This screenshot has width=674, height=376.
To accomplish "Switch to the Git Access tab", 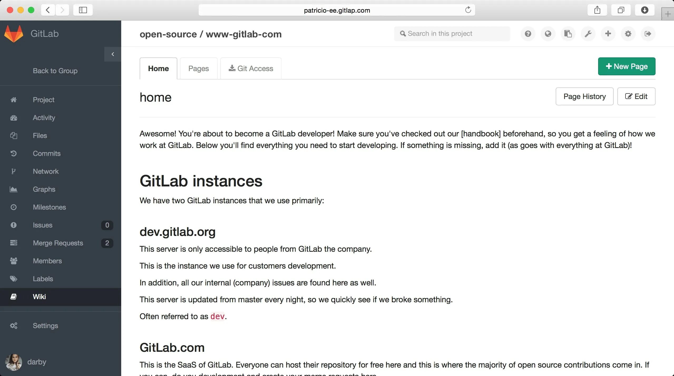I will pyautogui.click(x=250, y=68).
